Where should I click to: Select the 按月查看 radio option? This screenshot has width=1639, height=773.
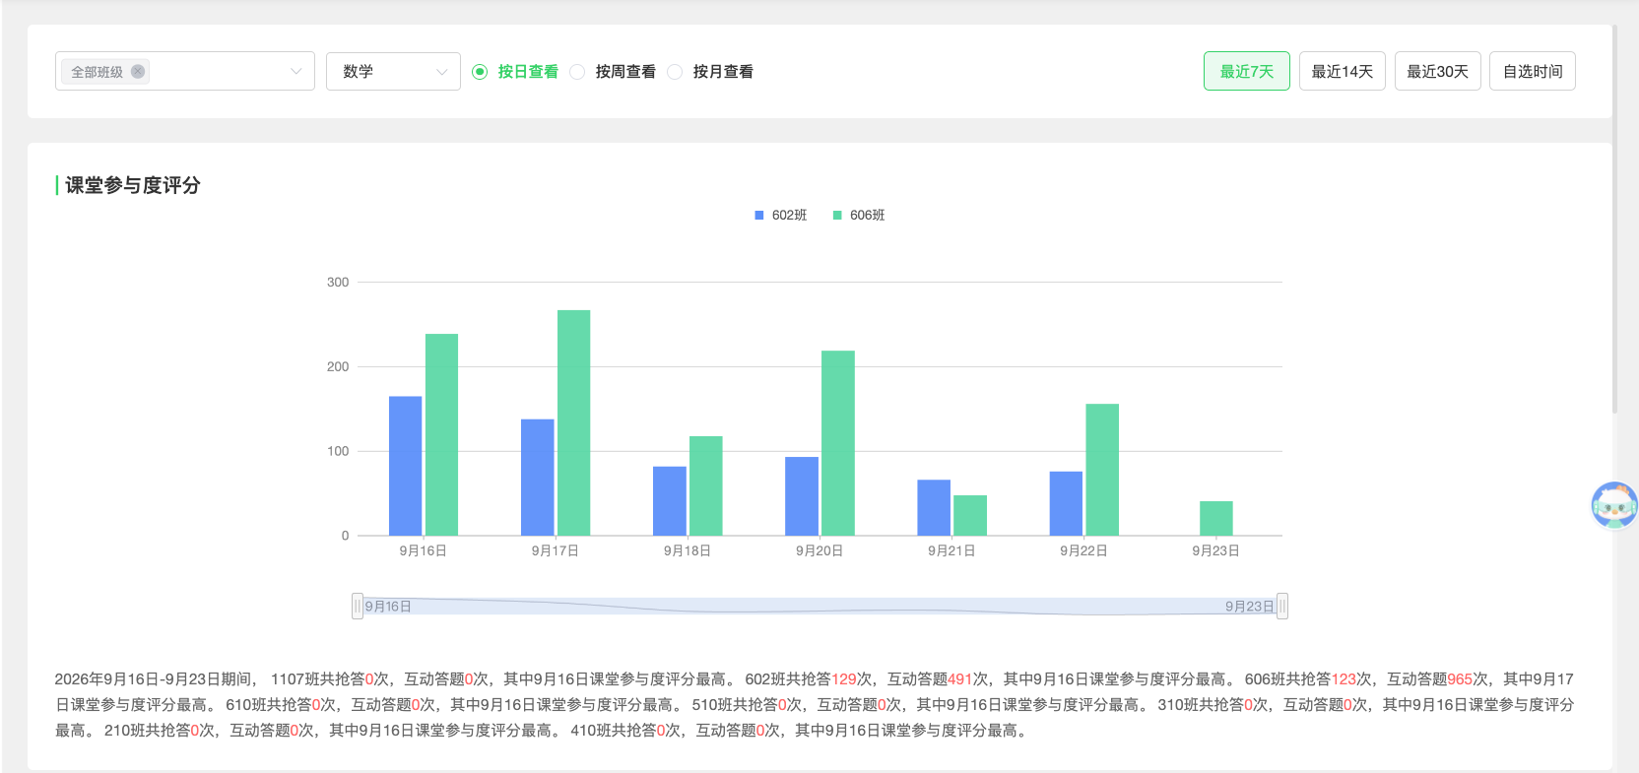pos(710,72)
